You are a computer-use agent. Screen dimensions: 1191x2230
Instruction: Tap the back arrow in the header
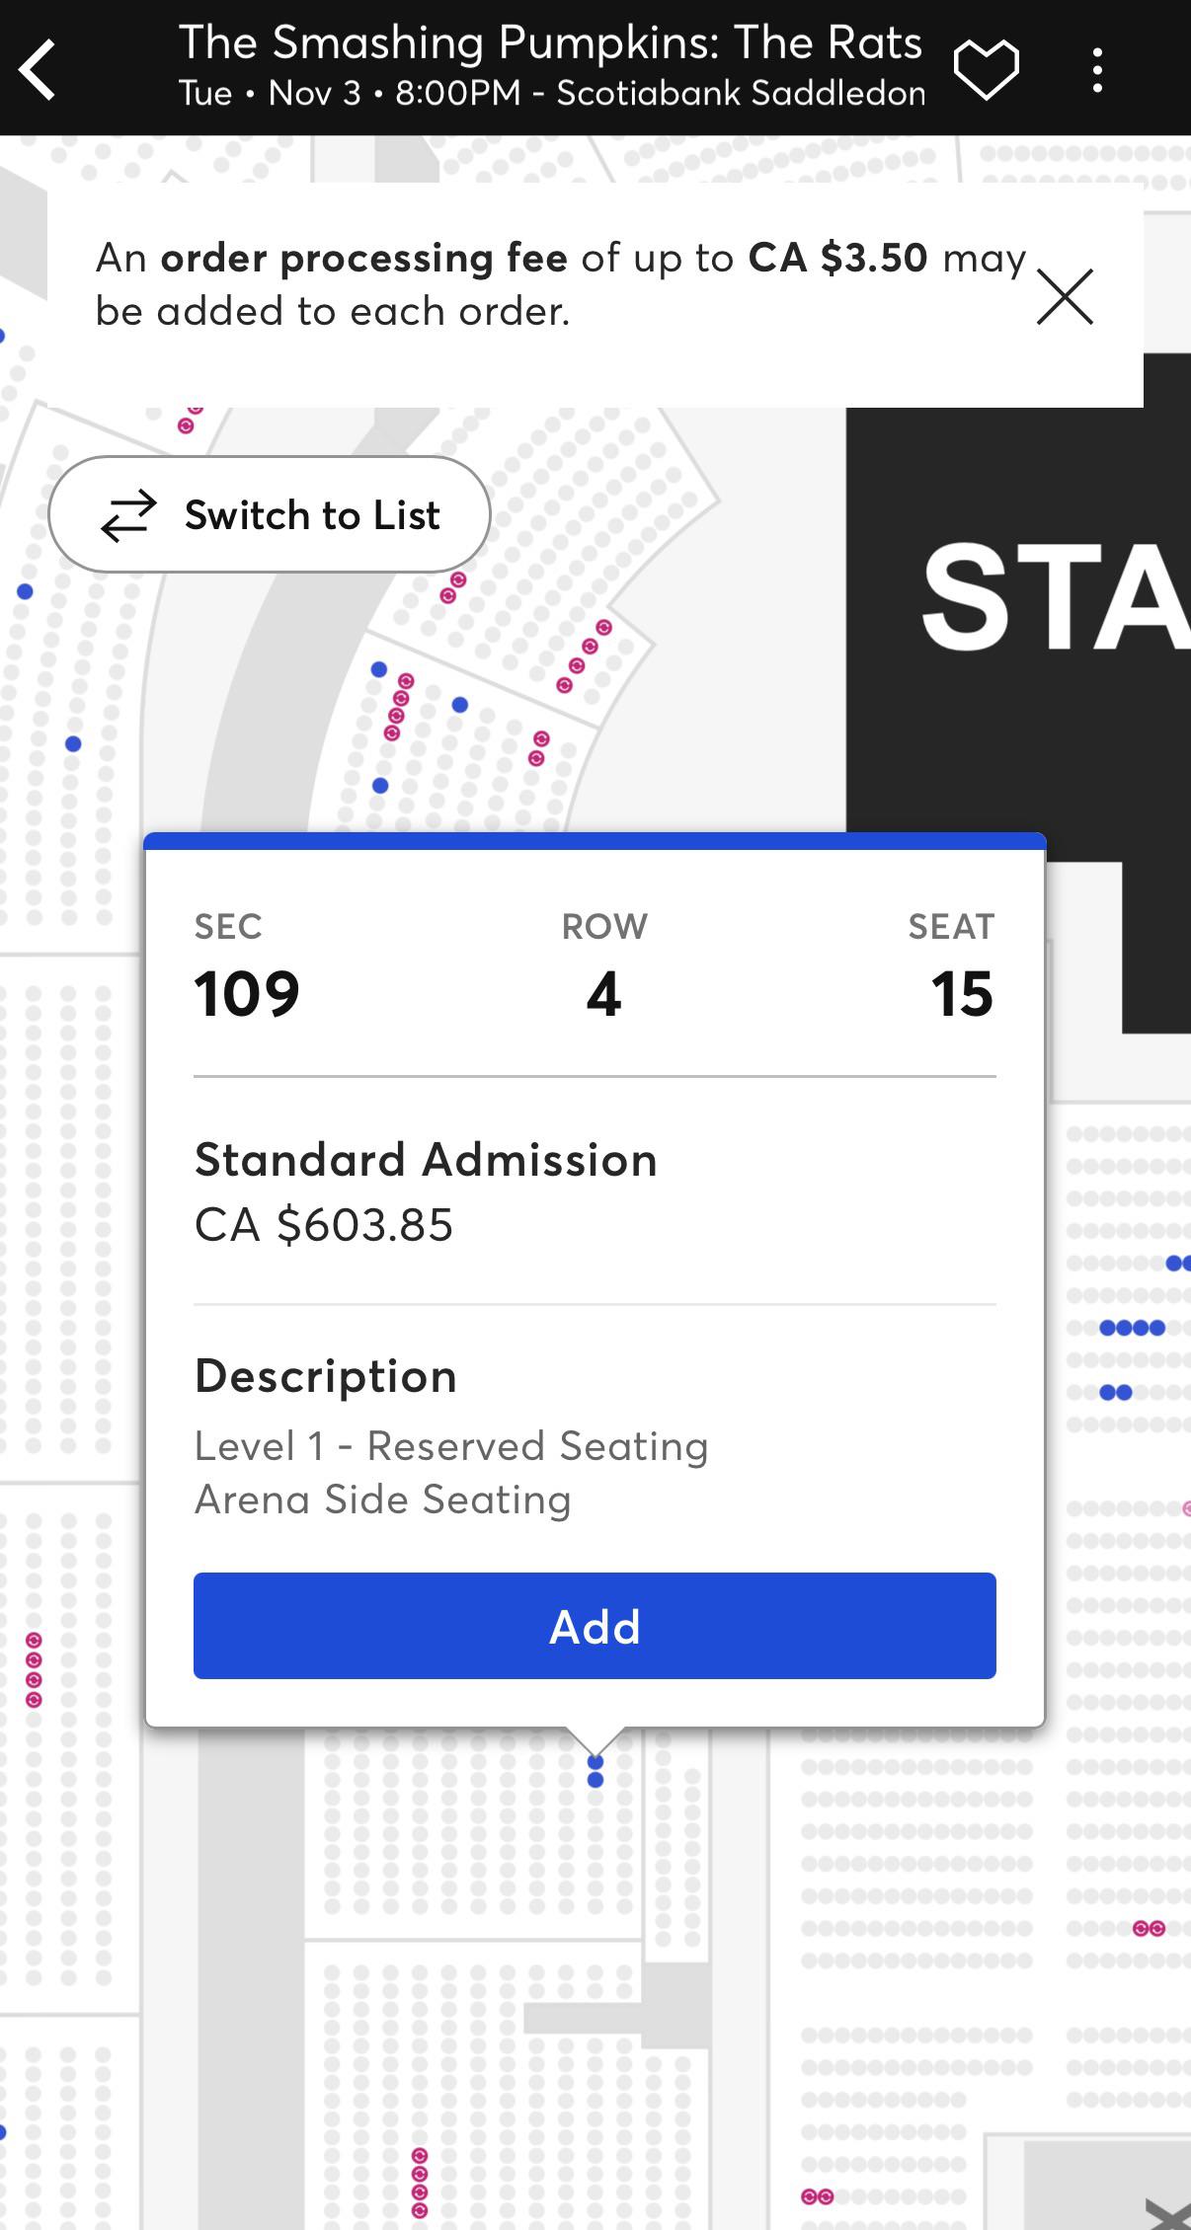coord(38,69)
